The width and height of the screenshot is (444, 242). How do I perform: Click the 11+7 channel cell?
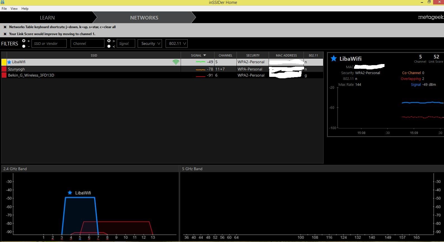(220, 69)
